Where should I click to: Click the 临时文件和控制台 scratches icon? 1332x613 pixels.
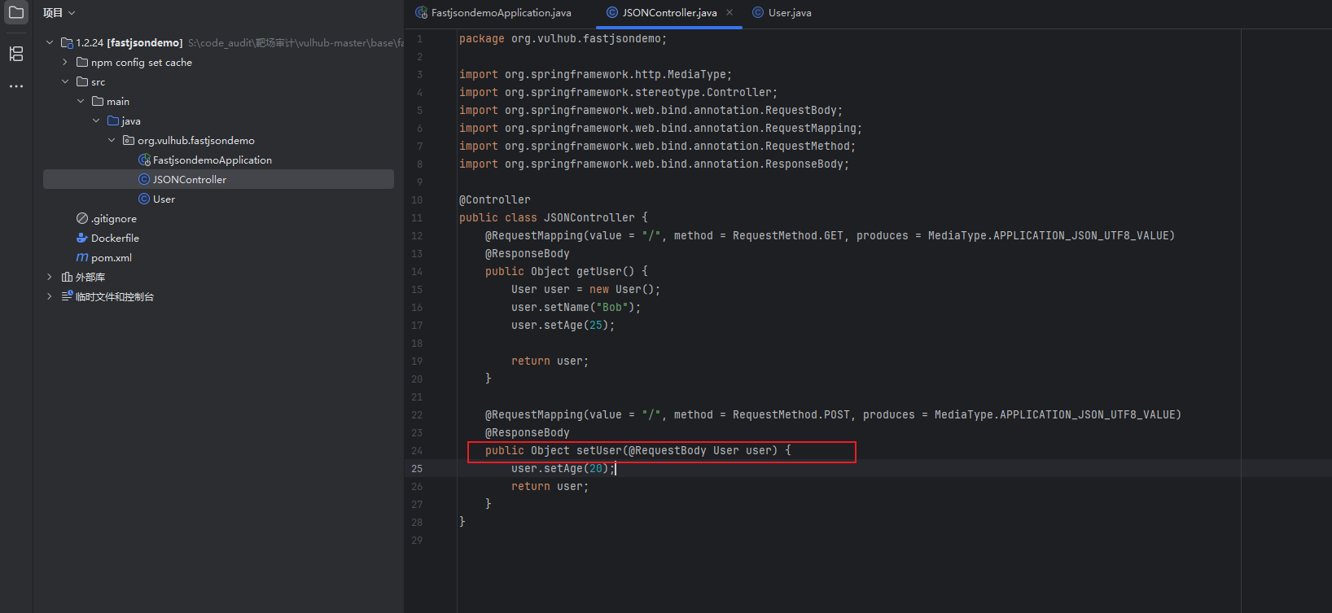67,296
